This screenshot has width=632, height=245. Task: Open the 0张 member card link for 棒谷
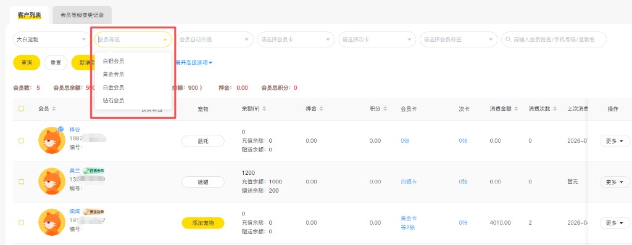click(405, 141)
